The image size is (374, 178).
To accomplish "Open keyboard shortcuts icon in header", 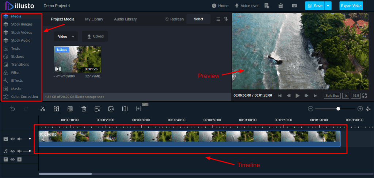I will (294, 6).
